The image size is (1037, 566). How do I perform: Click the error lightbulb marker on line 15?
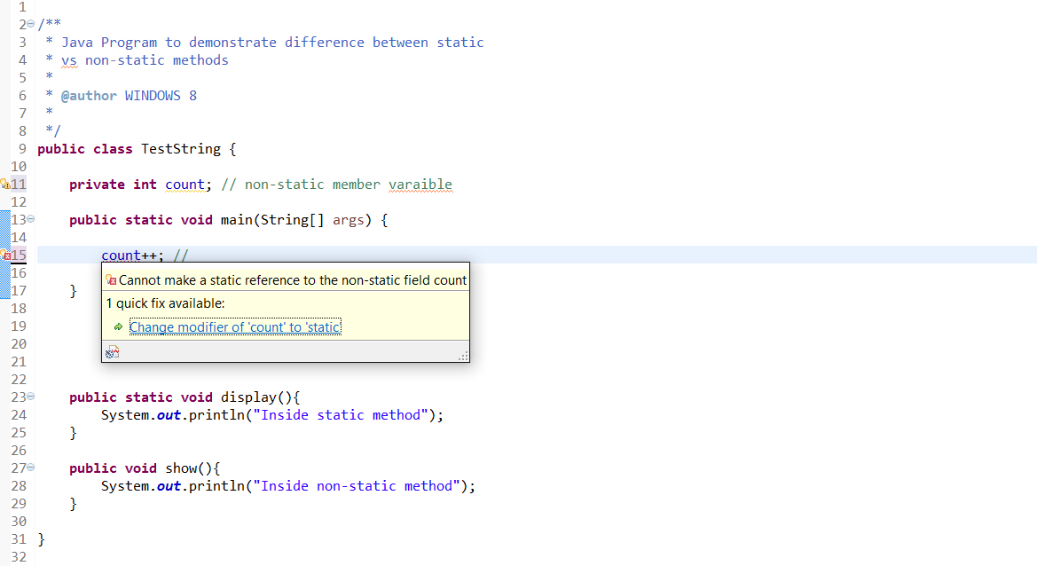[x=5, y=255]
